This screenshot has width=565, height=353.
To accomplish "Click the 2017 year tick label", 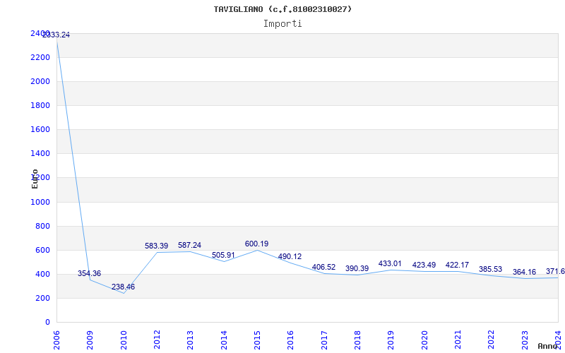I will pos(324,340).
